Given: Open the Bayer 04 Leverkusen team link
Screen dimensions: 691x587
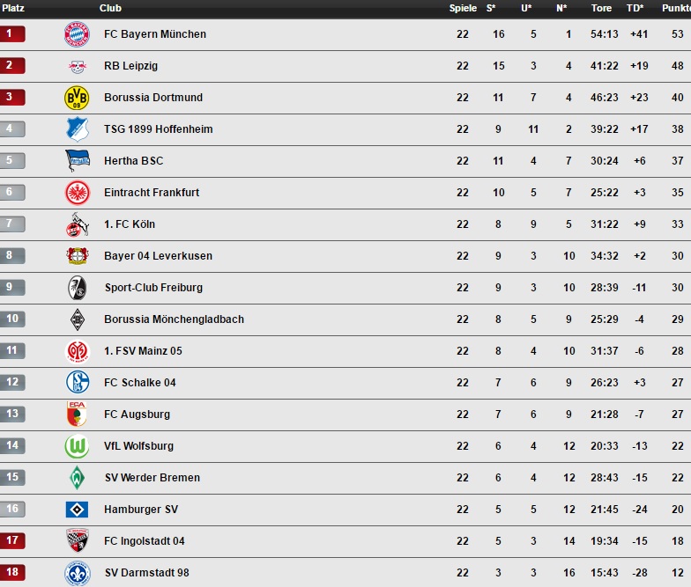Looking at the screenshot, I should point(158,256).
